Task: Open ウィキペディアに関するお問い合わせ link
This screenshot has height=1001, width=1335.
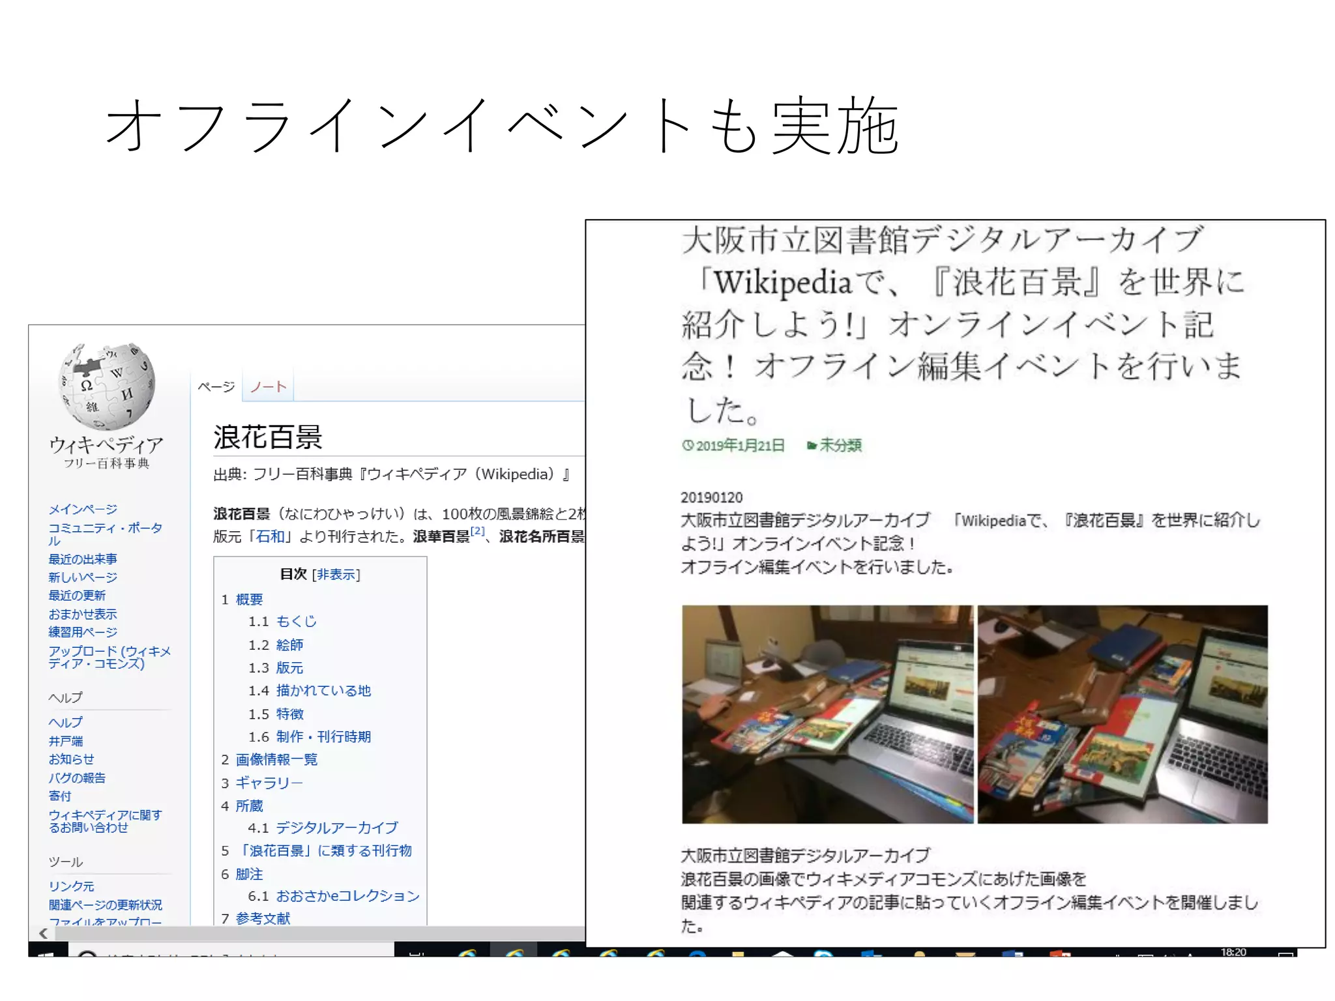Action: [105, 821]
